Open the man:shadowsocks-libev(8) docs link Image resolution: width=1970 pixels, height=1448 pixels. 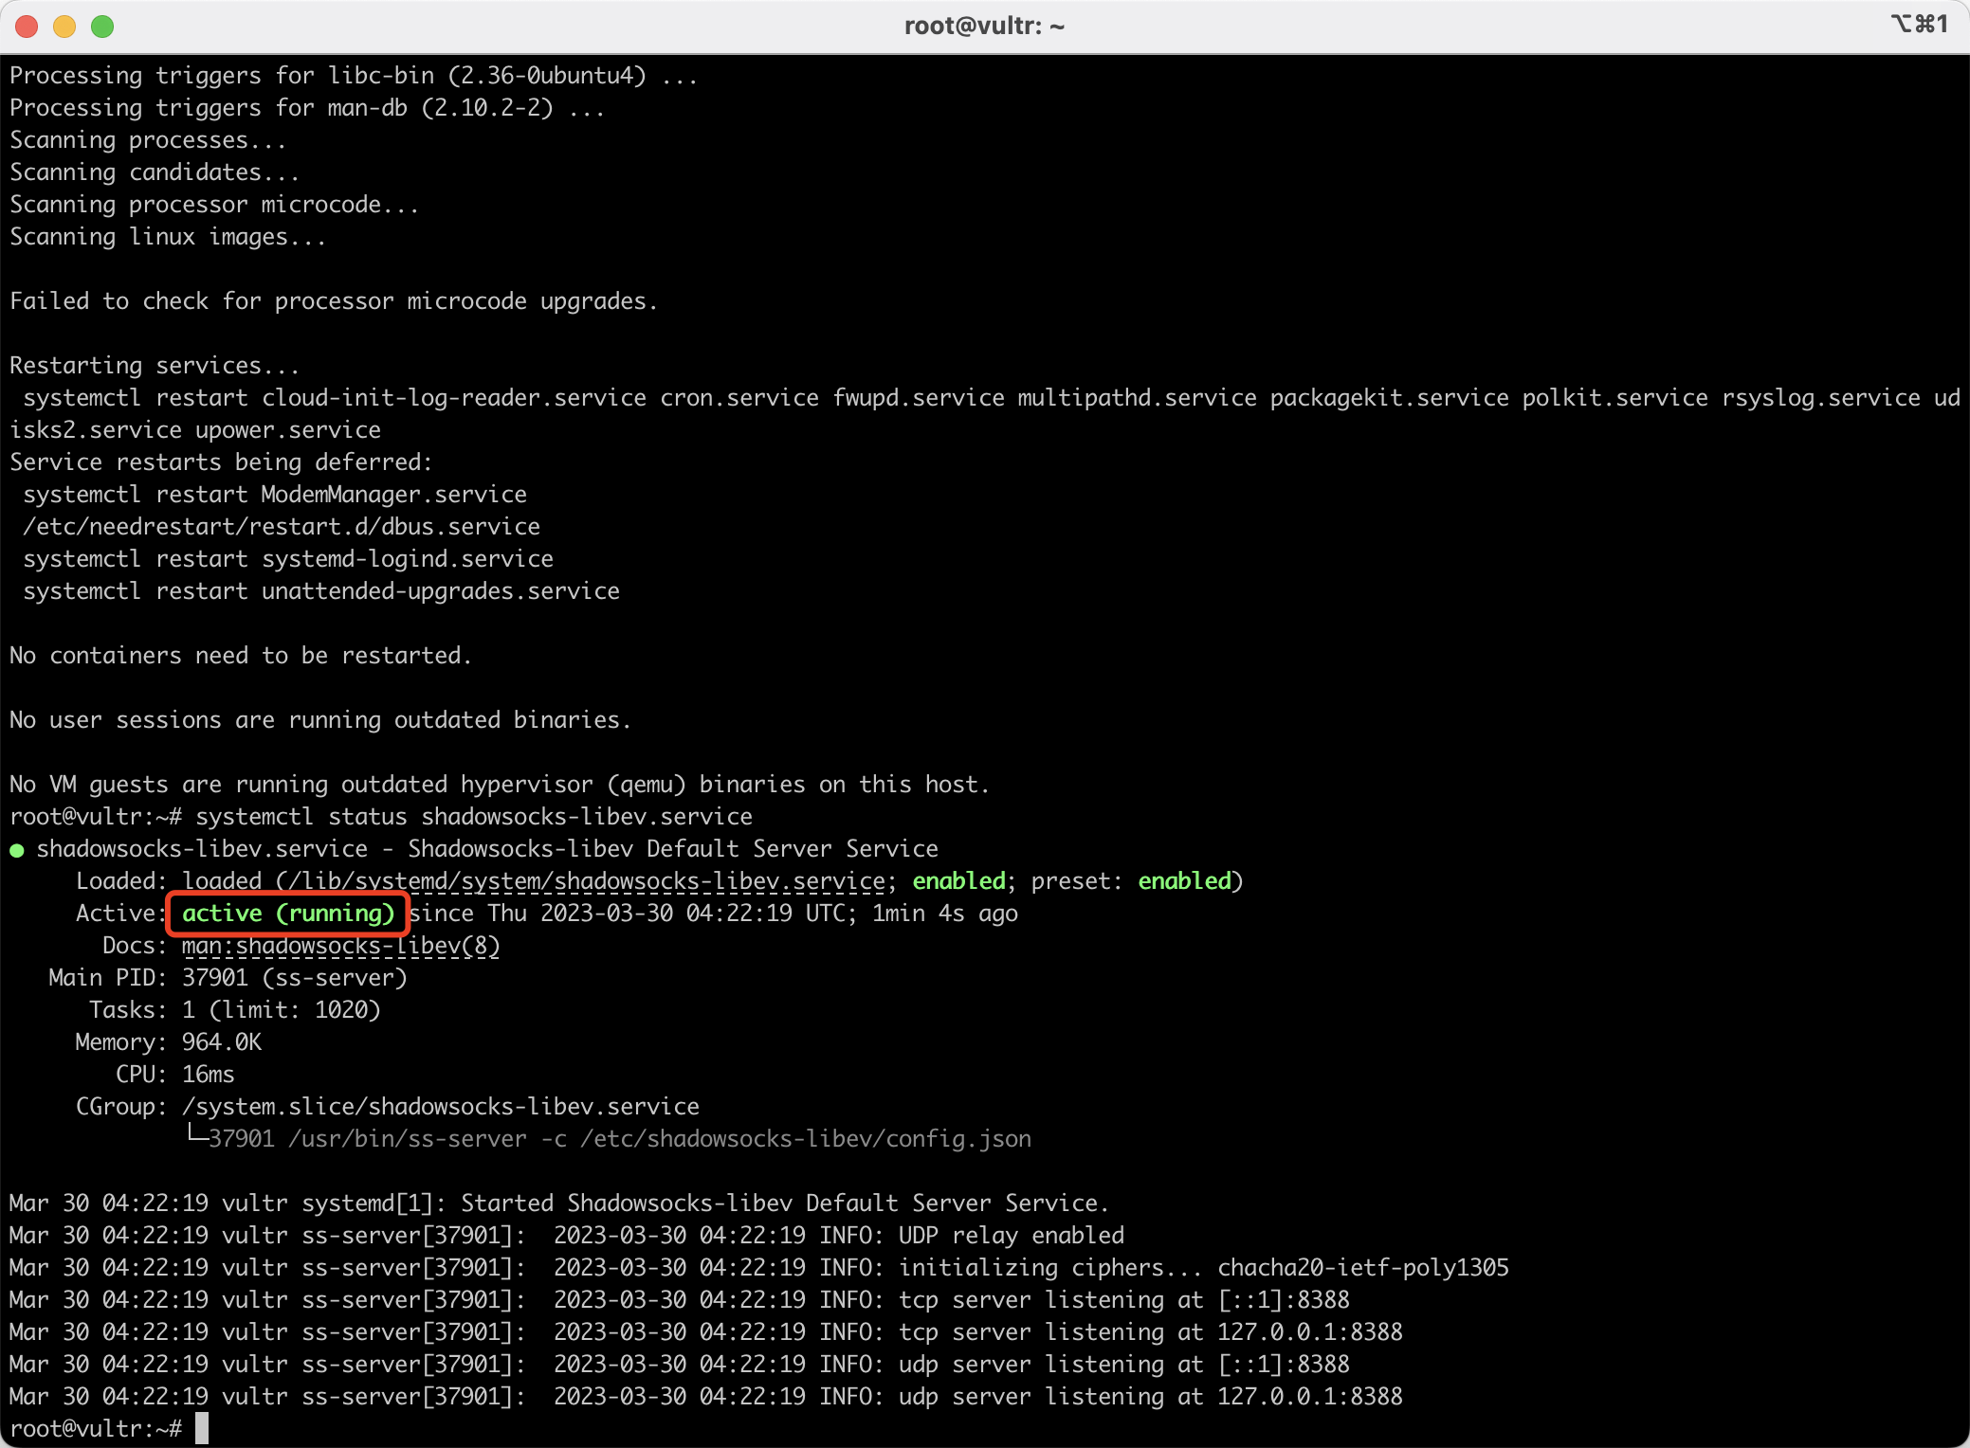point(340,946)
